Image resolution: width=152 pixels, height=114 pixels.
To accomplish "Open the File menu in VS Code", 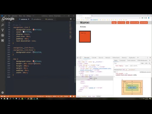I will [x=5, y=16].
